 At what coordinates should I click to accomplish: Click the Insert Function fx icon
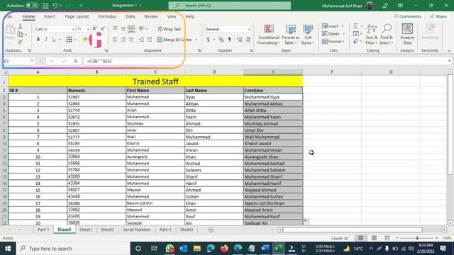click(x=75, y=61)
